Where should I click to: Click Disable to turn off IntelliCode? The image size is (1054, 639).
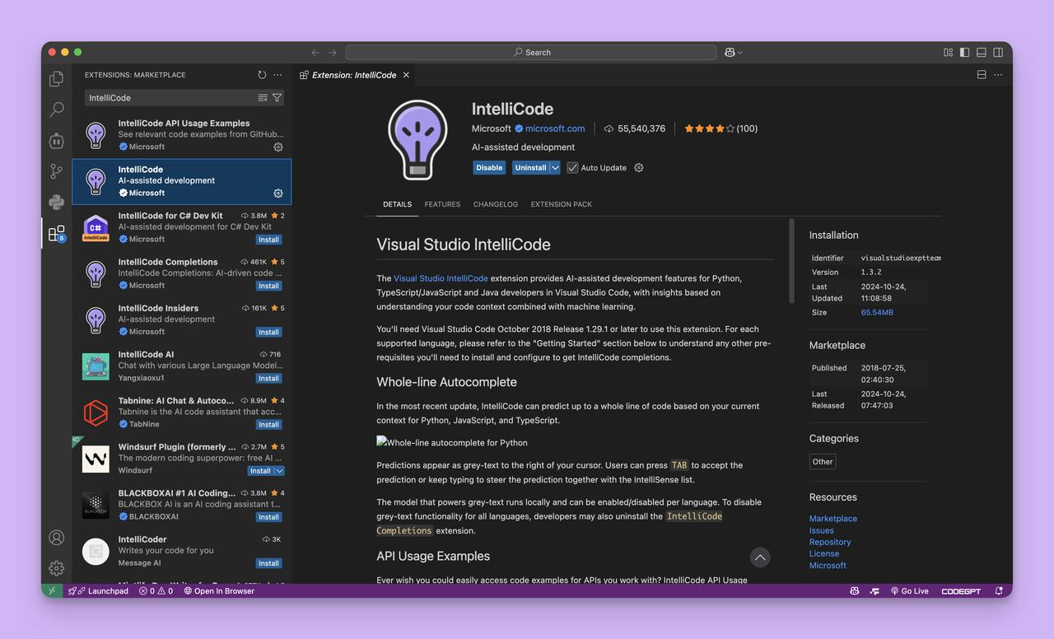click(x=489, y=167)
